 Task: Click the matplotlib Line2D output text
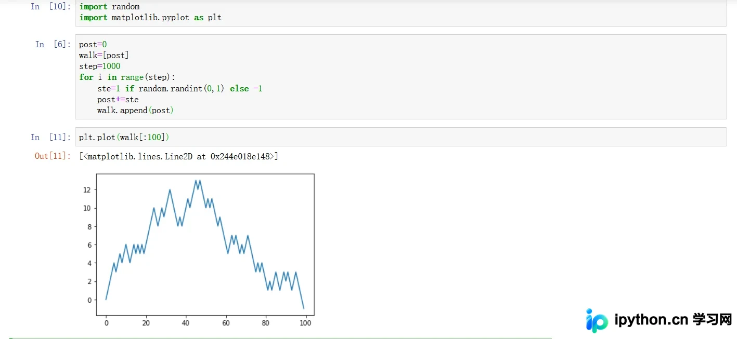[x=178, y=156]
